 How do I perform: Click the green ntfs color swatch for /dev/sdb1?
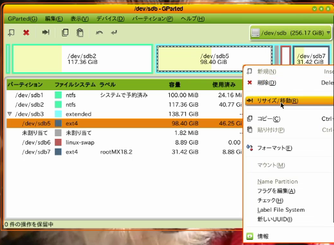58,95
